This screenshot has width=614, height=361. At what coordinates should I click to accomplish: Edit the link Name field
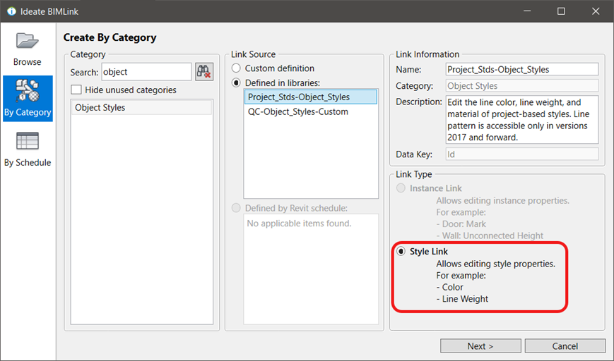(x=522, y=69)
